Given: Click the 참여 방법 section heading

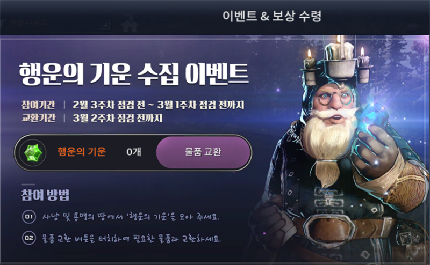Looking at the screenshot, I should pyautogui.click(x=46, y=195).
